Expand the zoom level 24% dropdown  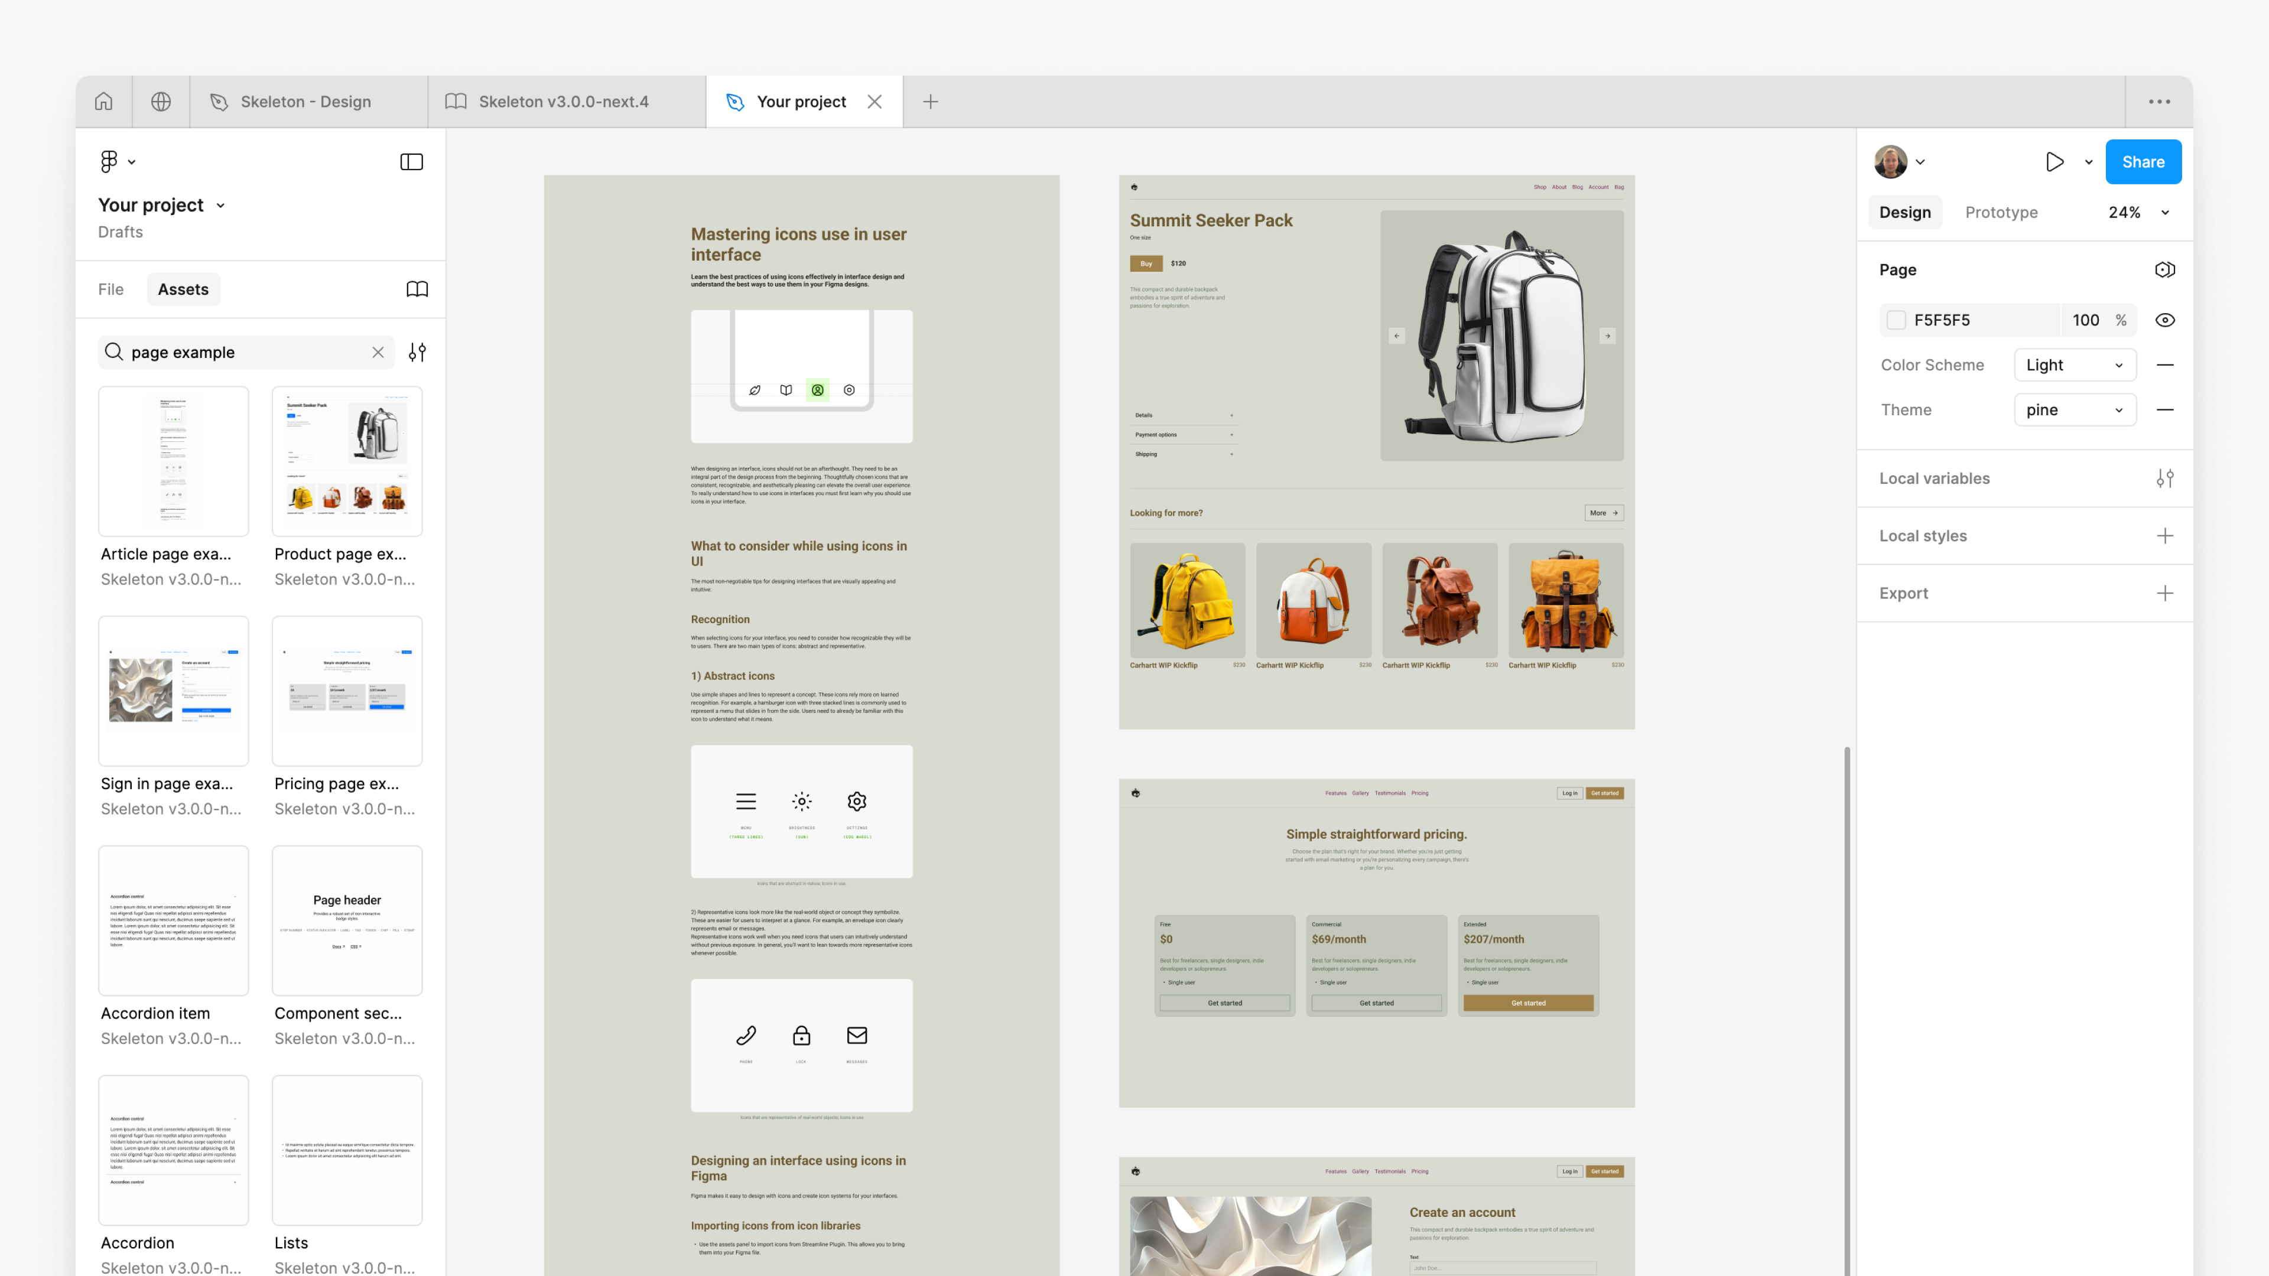(x=2166, y=212)
